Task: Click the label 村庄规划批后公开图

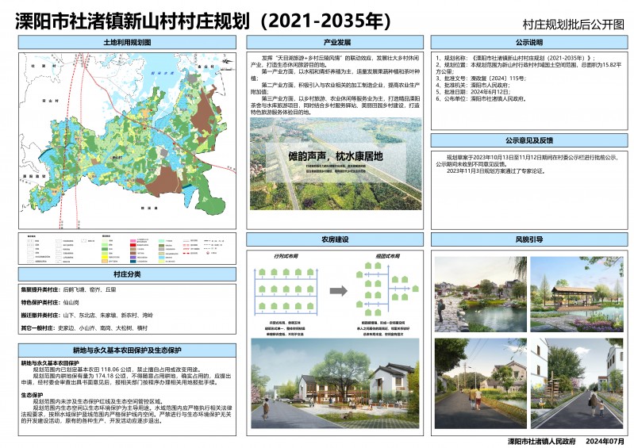Action: (574, 25)
